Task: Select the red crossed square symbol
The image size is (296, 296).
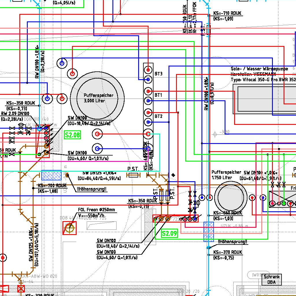Action: (21, 288)
